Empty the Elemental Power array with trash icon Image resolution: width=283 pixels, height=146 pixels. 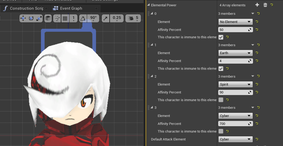pyautogui.click(x=265, y=5)
